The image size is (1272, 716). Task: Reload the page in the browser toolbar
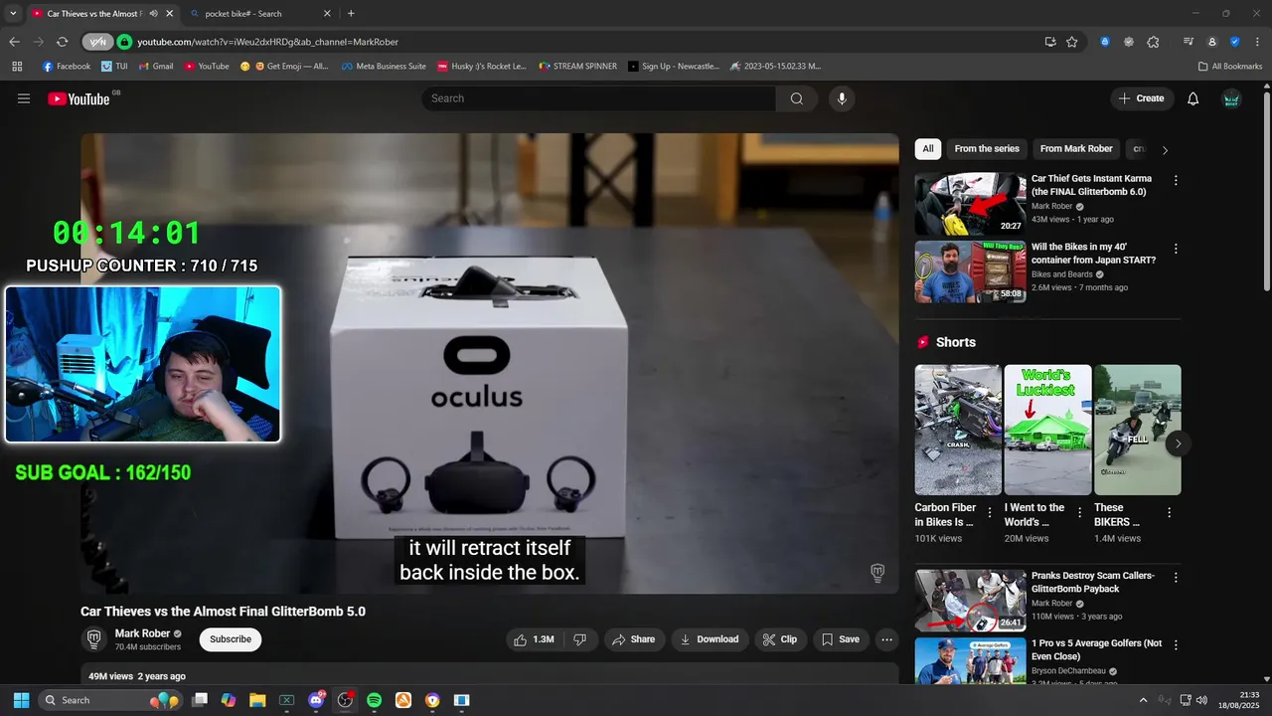point(62,42)
